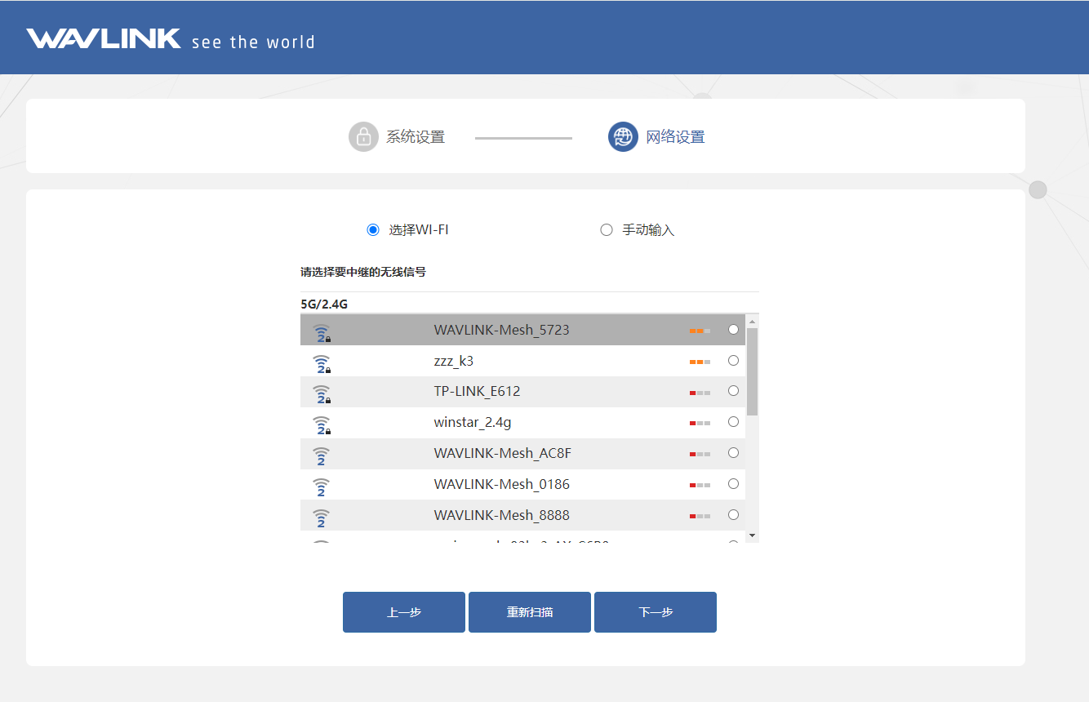Click Wi-Fi signal icon beside zzz_k3
1089x702 pixels.
pos(322,363)
